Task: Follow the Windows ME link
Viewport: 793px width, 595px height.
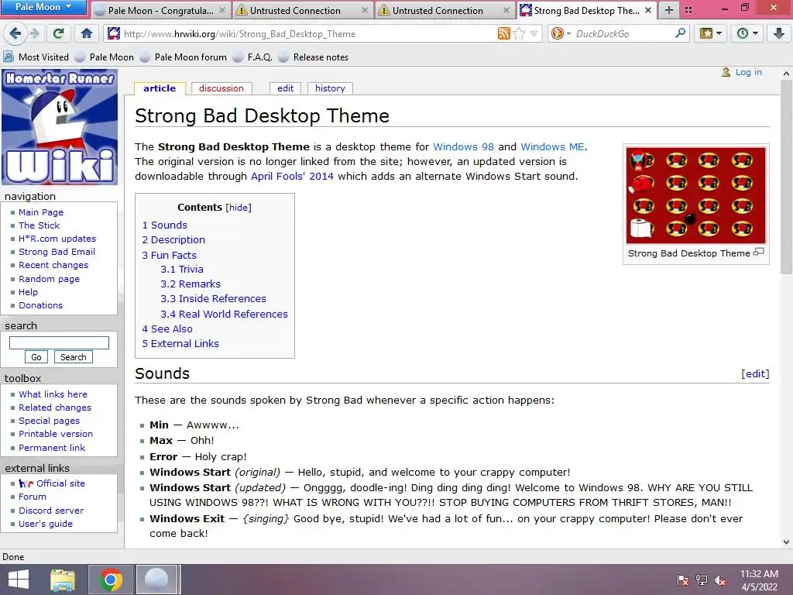Action: 552,146
